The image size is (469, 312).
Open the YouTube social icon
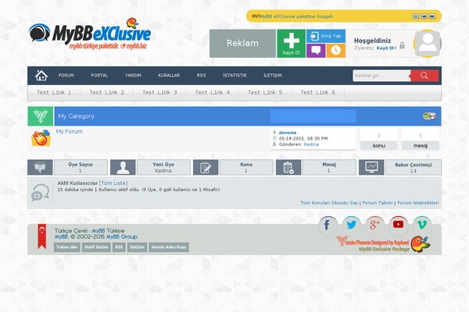[399, 225]
